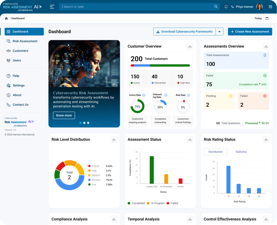Click the Active Rate info icon
Viewport: 277px width, 225px height.
tap(144, 95)
